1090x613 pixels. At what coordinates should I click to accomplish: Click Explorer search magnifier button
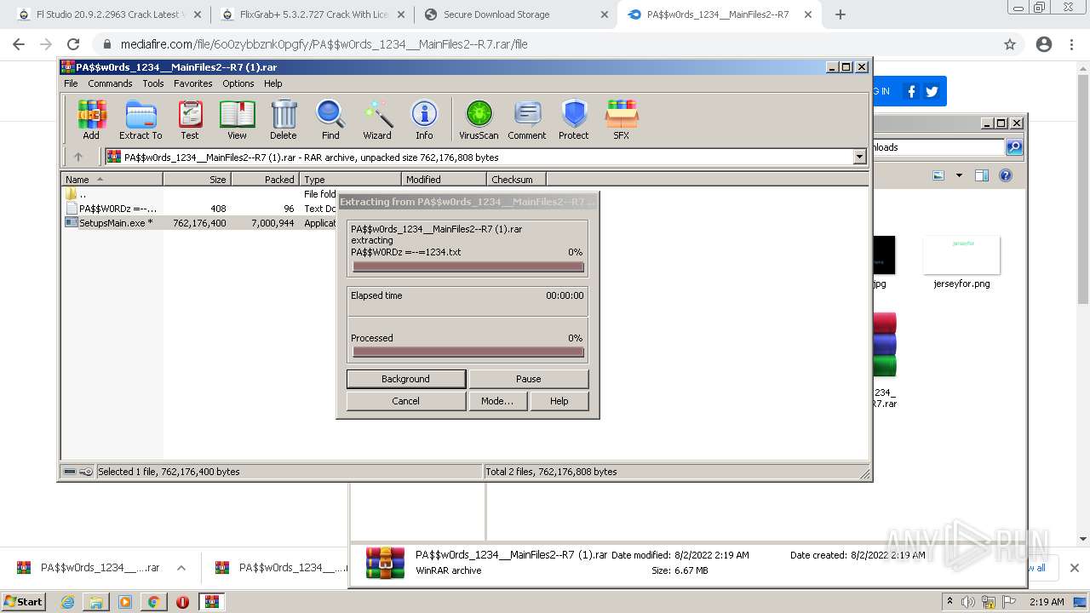pyautogui.click(x=1014, y=147)
